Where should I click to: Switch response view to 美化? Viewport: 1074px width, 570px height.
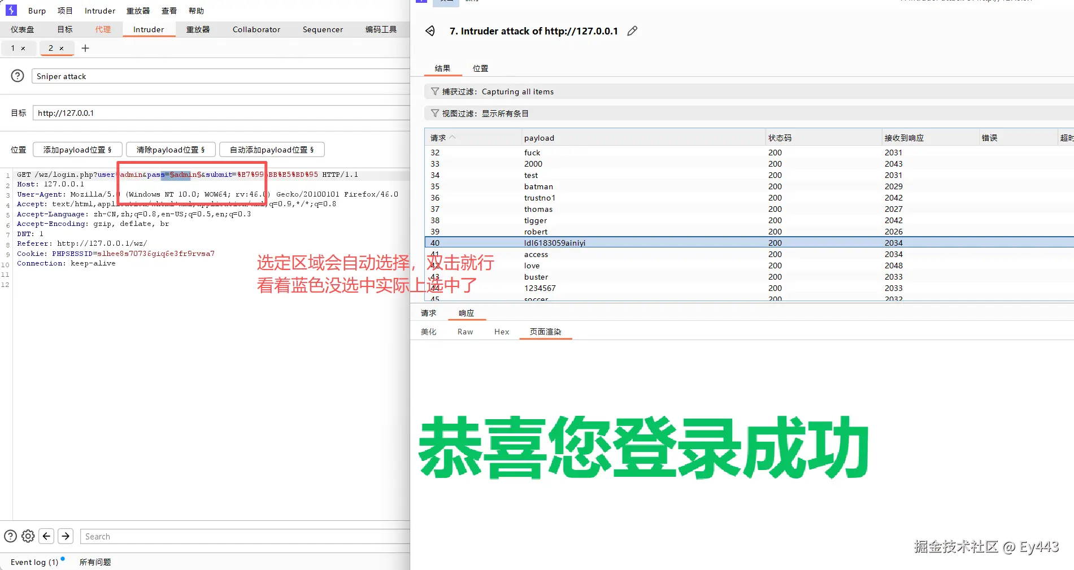(428, 332)
